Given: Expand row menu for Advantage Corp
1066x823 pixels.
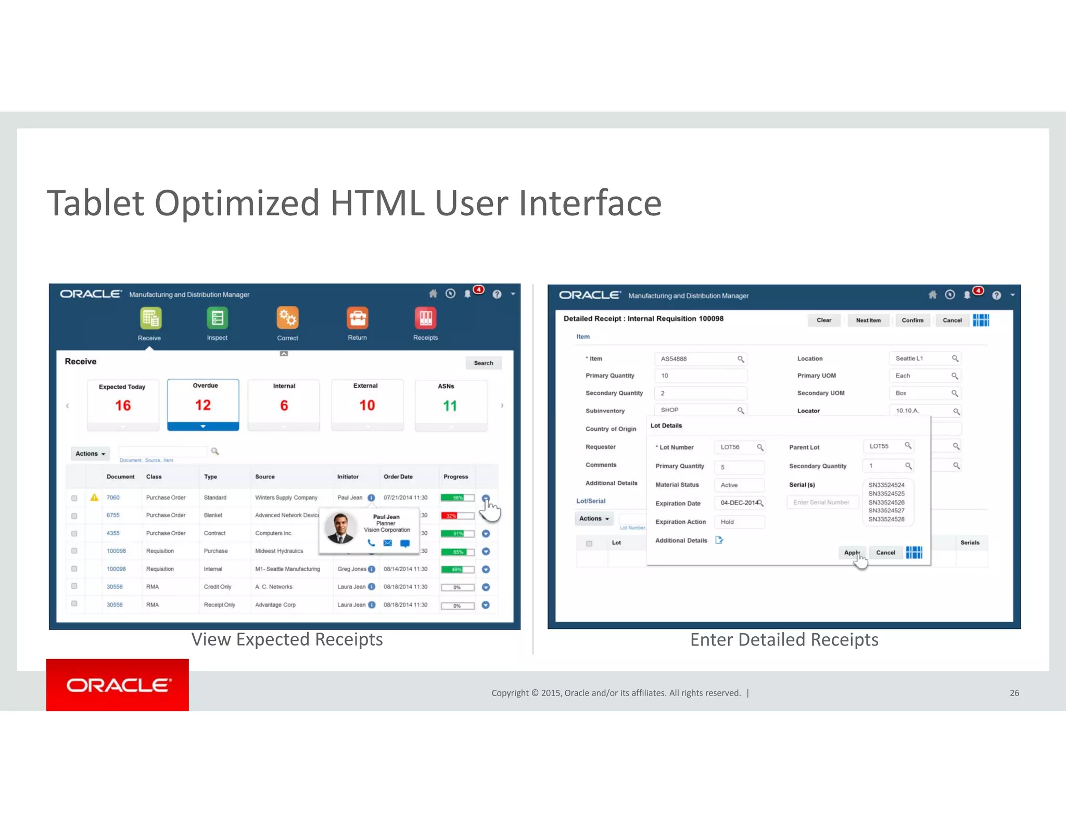Looking at the screenshot, I should click(486, 605).
